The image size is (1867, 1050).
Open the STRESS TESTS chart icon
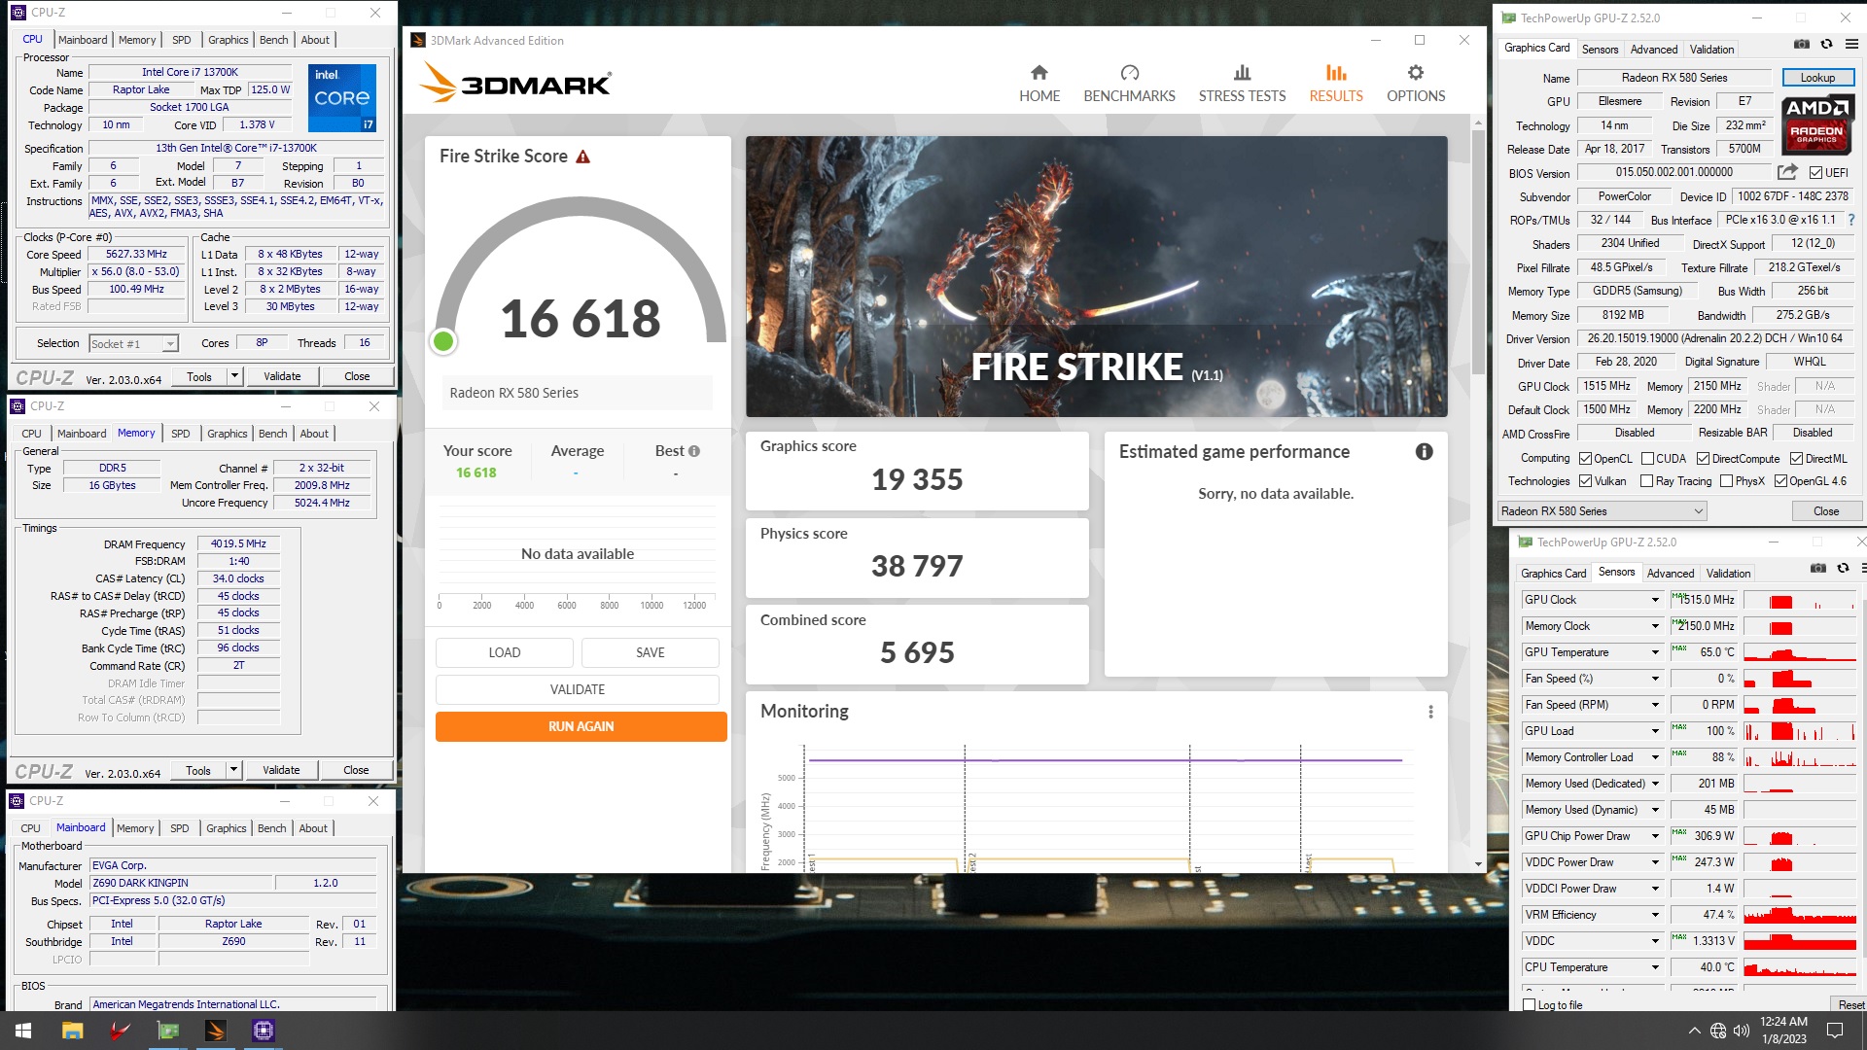pyautogui.click(x=1242, y=73)
